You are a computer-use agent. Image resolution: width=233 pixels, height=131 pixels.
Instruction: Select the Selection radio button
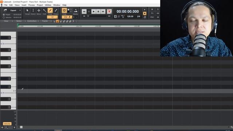tap(4, 17)
